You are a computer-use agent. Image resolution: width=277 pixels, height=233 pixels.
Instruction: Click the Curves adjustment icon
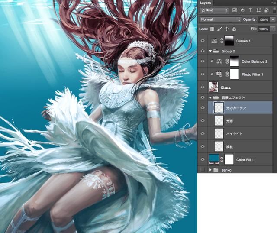point(214,41)
